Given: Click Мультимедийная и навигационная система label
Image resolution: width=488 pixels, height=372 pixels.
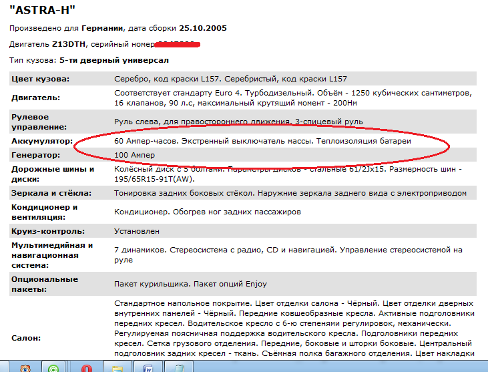Looking at the screenshot, I should pyautogui.click(x=52, y=255).
